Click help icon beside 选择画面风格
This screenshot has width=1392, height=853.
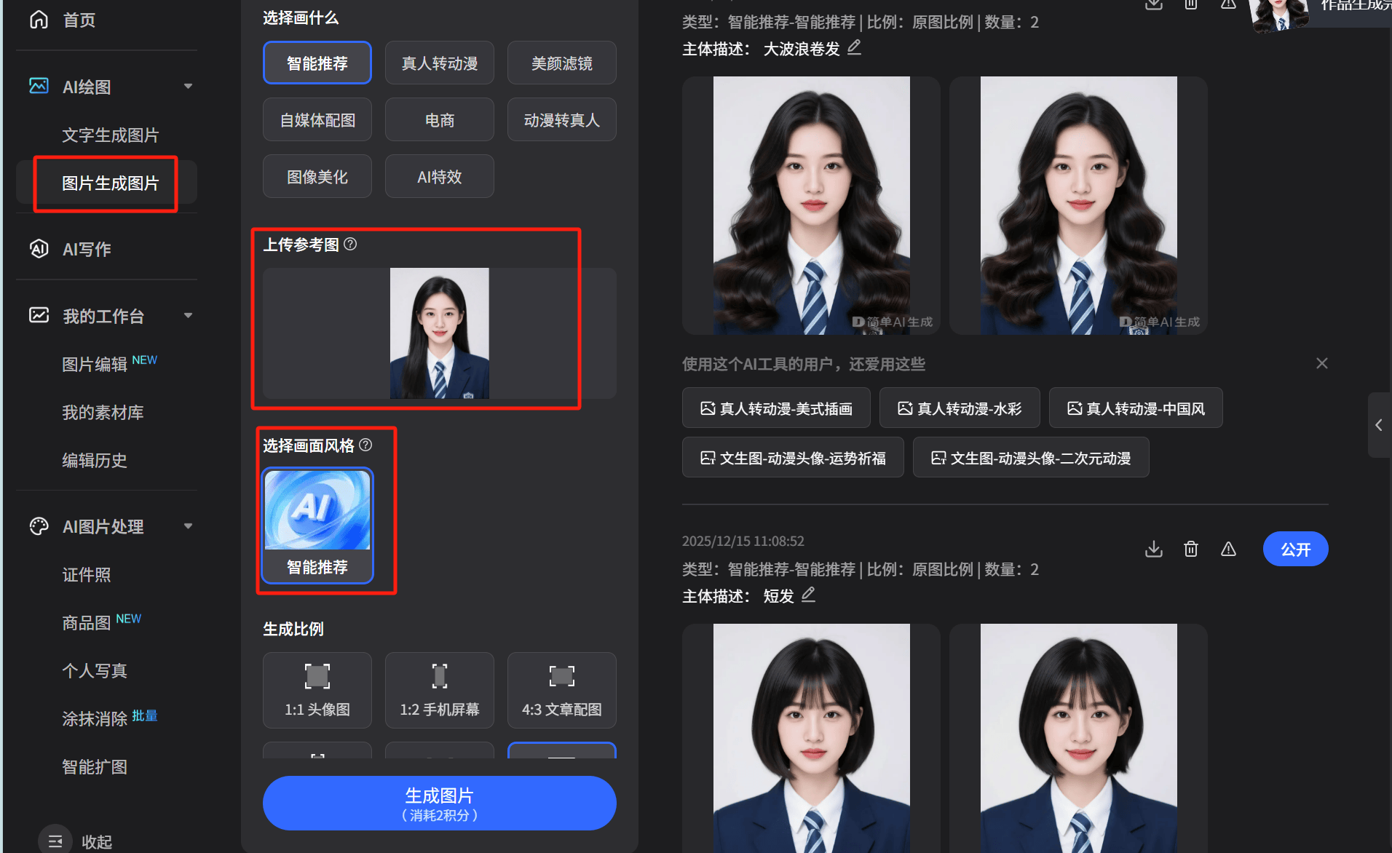point(365,445)
